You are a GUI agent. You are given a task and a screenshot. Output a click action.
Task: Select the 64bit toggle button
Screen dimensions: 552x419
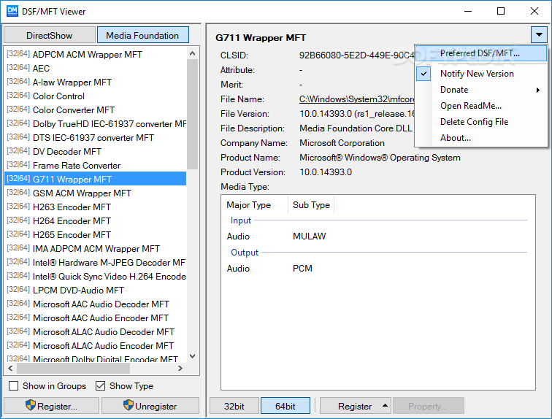pyautogui.click(x=285, y=406)
